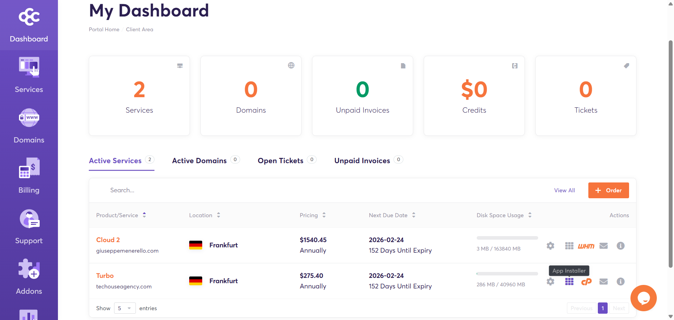
Task: Click Frankfurt in the Cloud 2 row
Action: click(224, 245)
